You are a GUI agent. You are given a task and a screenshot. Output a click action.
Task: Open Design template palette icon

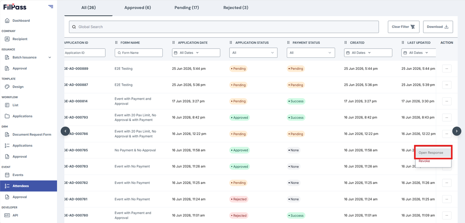point(7,87)
